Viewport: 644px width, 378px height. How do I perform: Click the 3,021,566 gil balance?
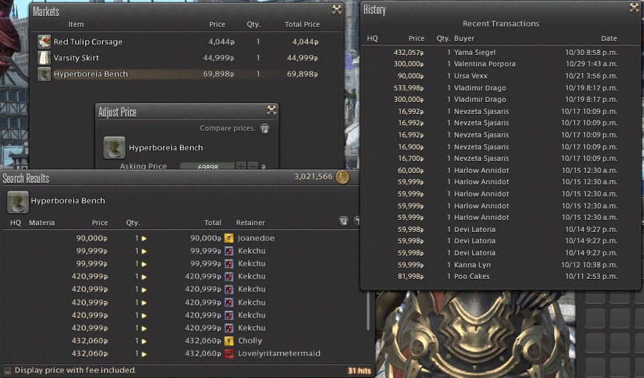click(313, 177)
